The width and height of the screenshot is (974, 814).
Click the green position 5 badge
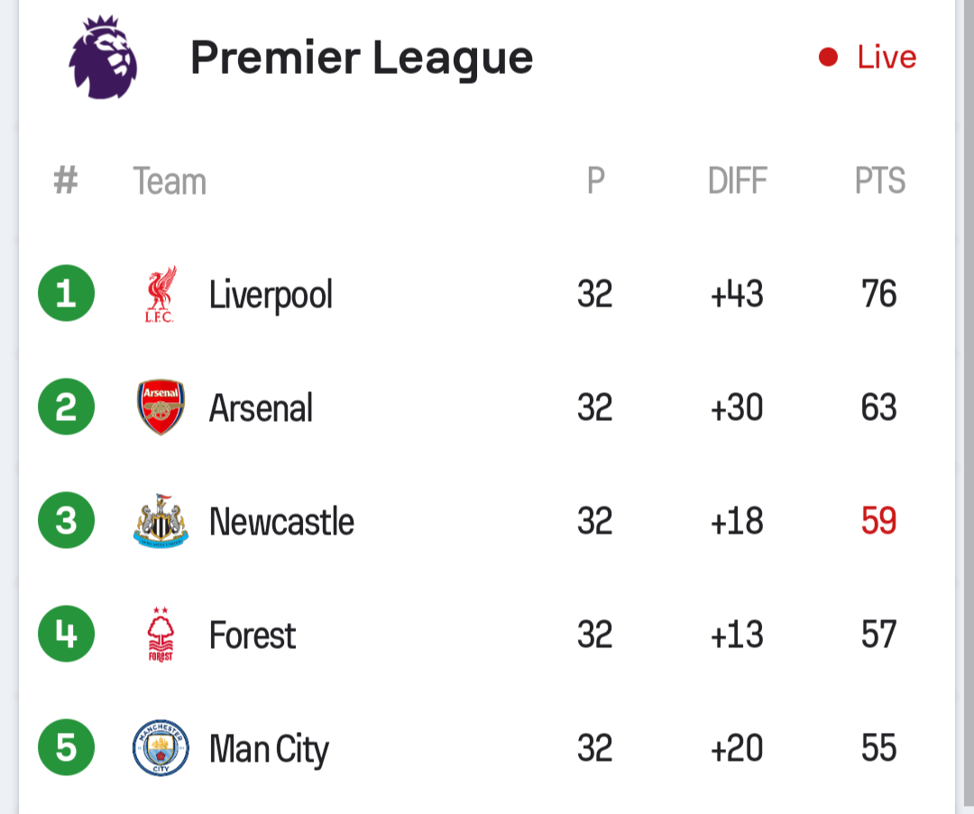[66, 747]
